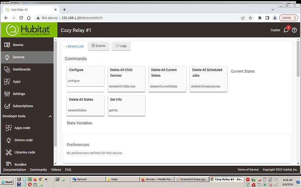The width and height of the screenshot is (301, 188).
Task: View Not secure site information
Action: [47, 18]
